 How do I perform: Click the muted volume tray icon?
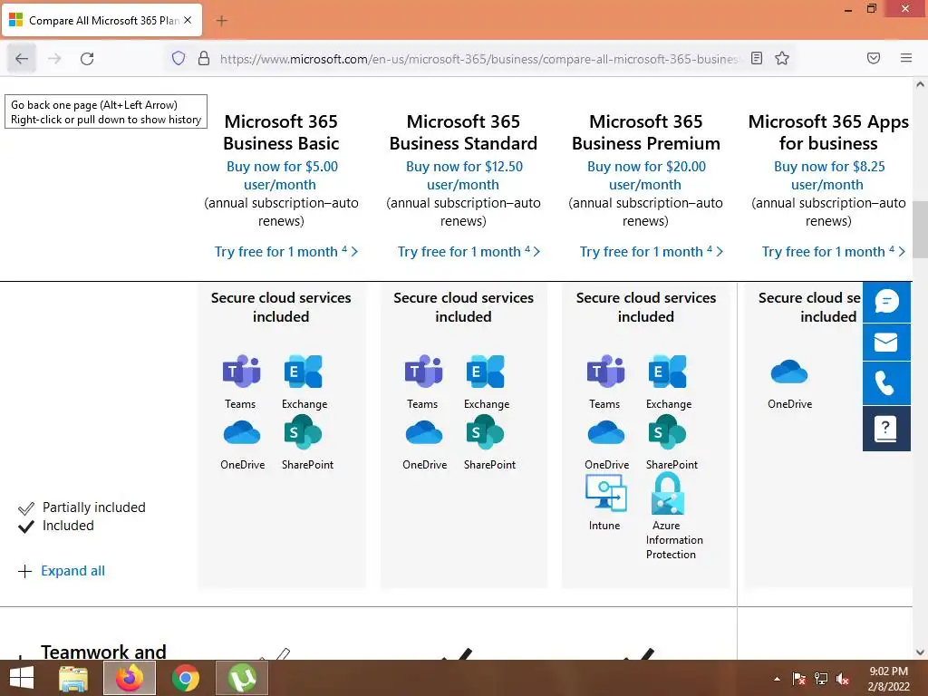[x=843, y=679]
